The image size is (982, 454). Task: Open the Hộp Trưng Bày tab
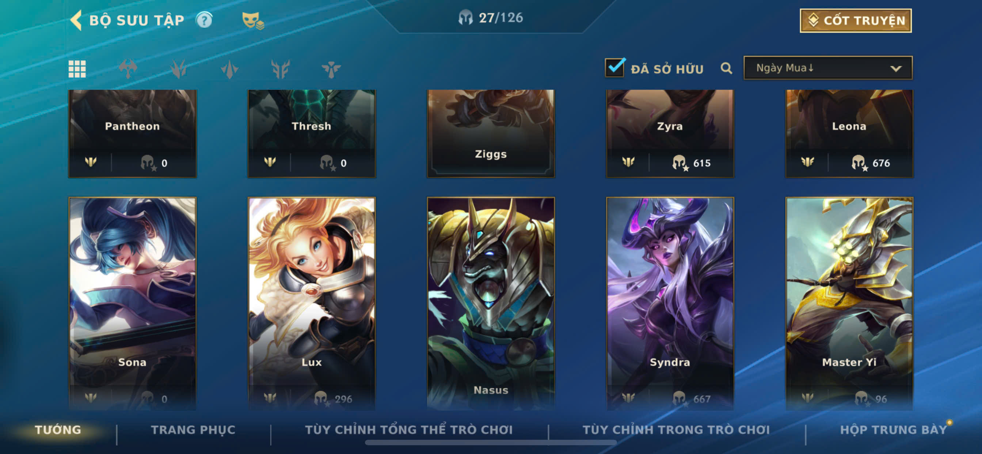coord(893,430)
